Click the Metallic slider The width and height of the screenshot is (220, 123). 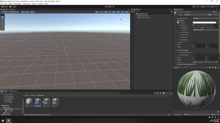(x=202, y=25)
